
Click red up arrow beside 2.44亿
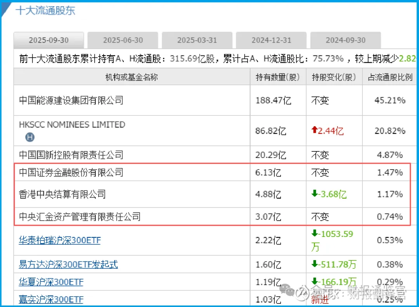[315, 130]
